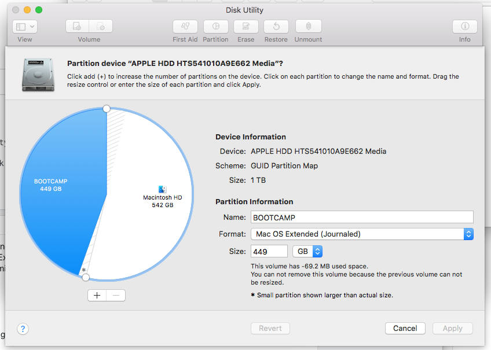
Task: Open the help question mark button
Action: coord(23,329)
